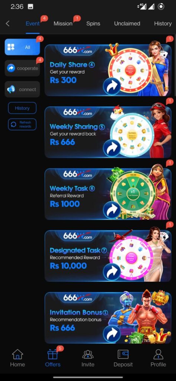Tap the share arrow on Daily Share banner
This screenshot has height=381, width=176.
coord(112,86)
